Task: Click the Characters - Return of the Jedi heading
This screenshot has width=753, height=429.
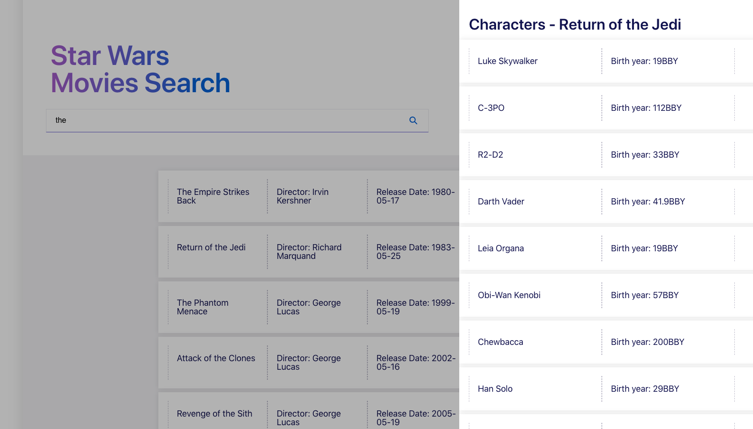Action: (575, 24)
